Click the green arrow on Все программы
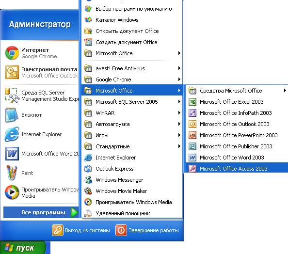 (x=74, y=212)
